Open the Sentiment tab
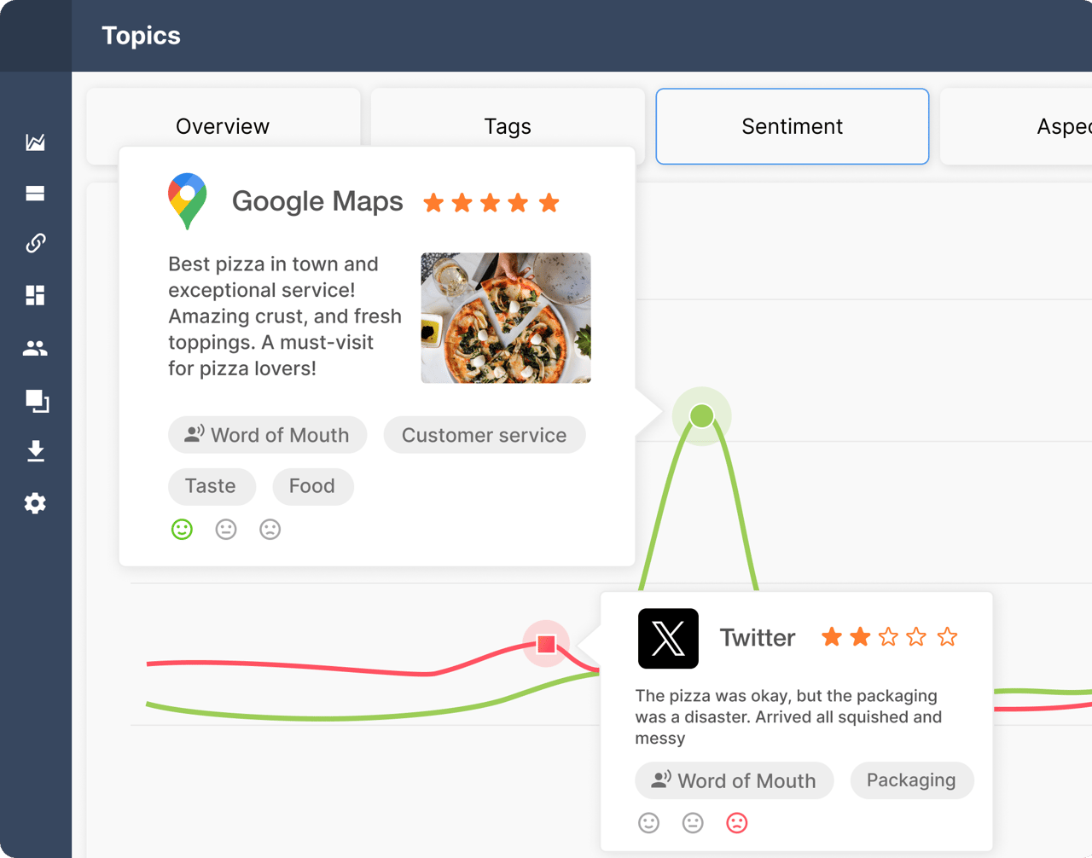 click(x=792, y=126)
